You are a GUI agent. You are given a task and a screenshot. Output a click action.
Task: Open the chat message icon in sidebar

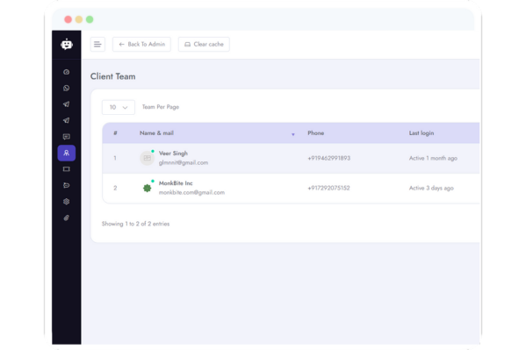67,137
